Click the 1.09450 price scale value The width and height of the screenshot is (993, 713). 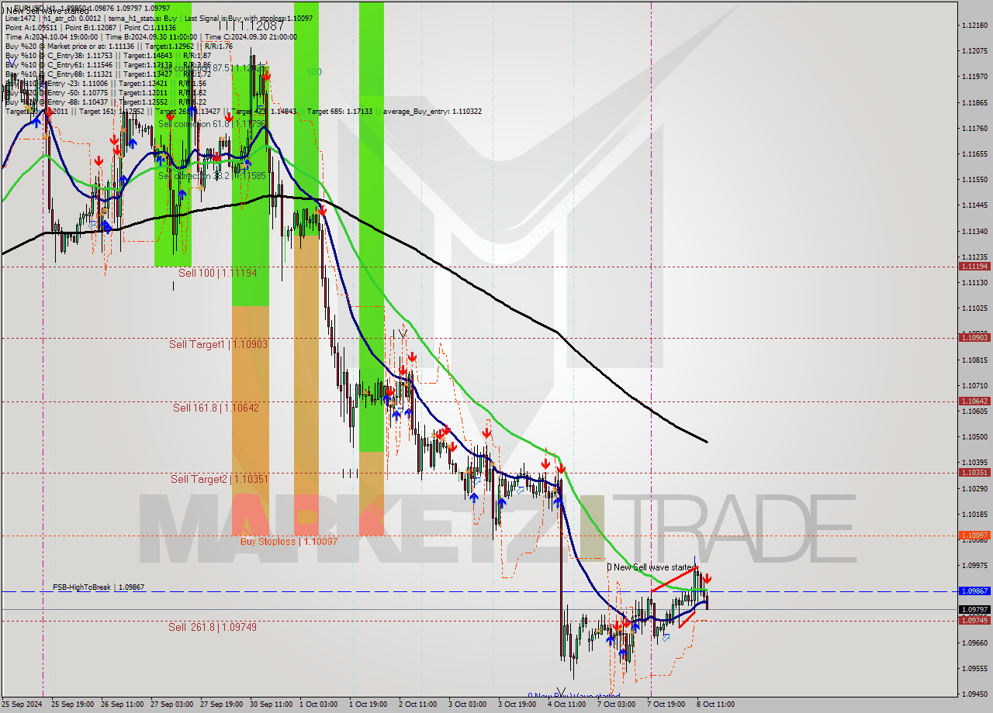tap(974, 694)
